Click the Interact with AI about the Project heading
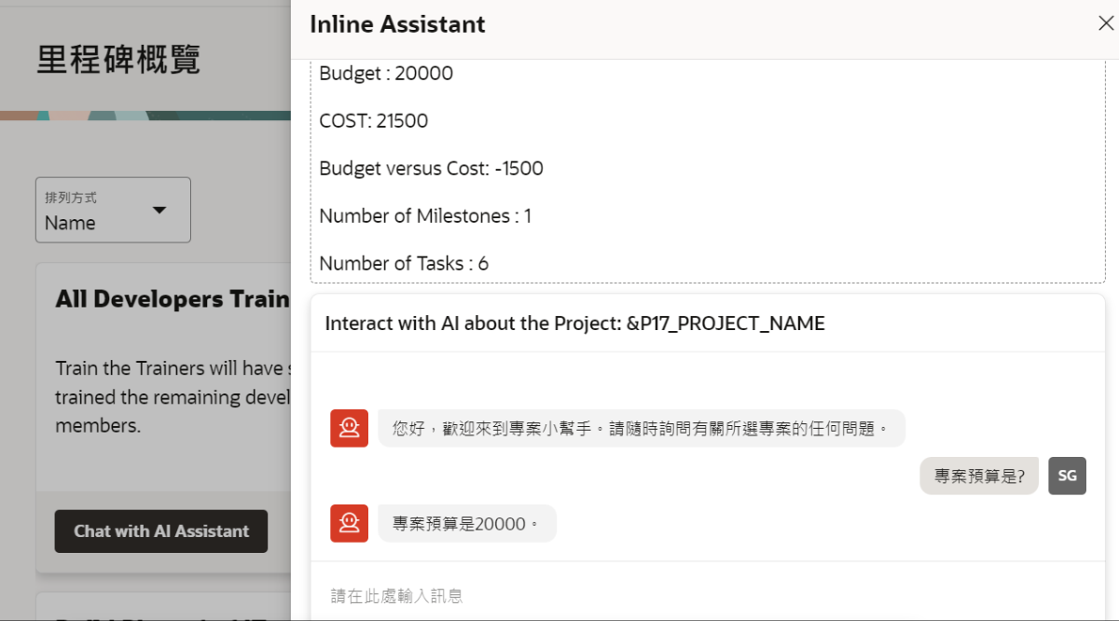Viewport: 1119px width, 621px height. click(x=574, y=324)
